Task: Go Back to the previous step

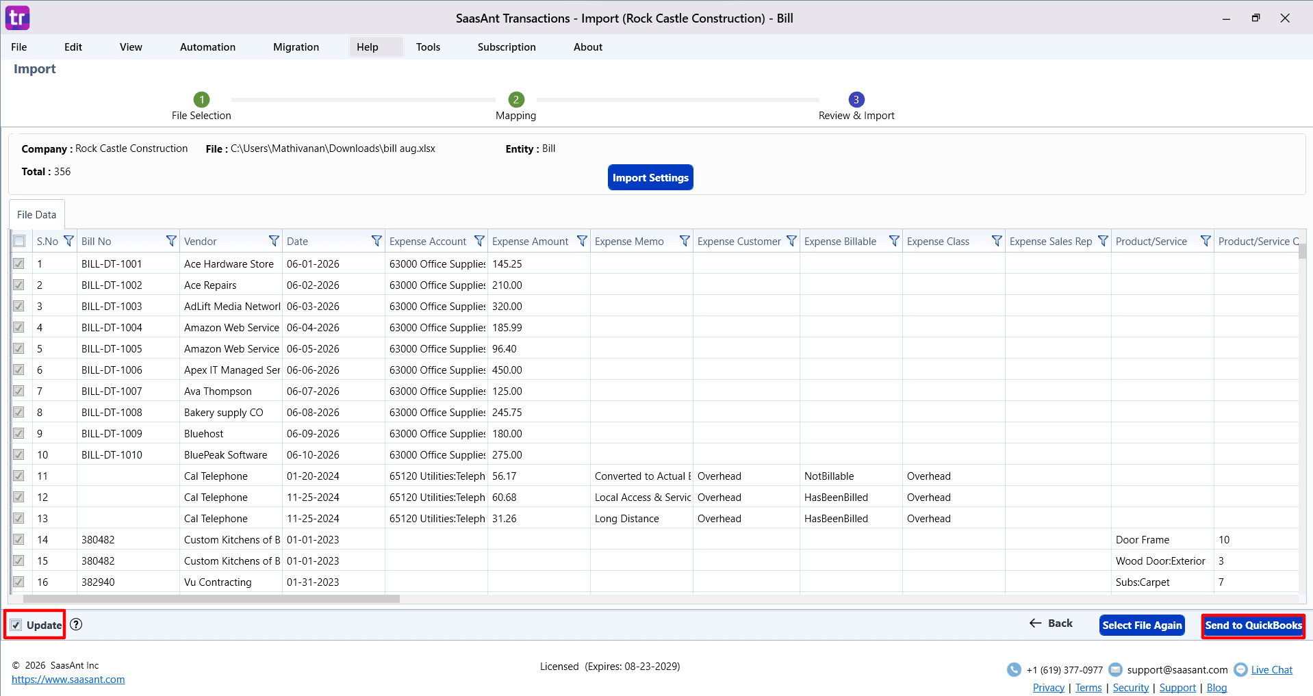Action: click(1051, 623)
